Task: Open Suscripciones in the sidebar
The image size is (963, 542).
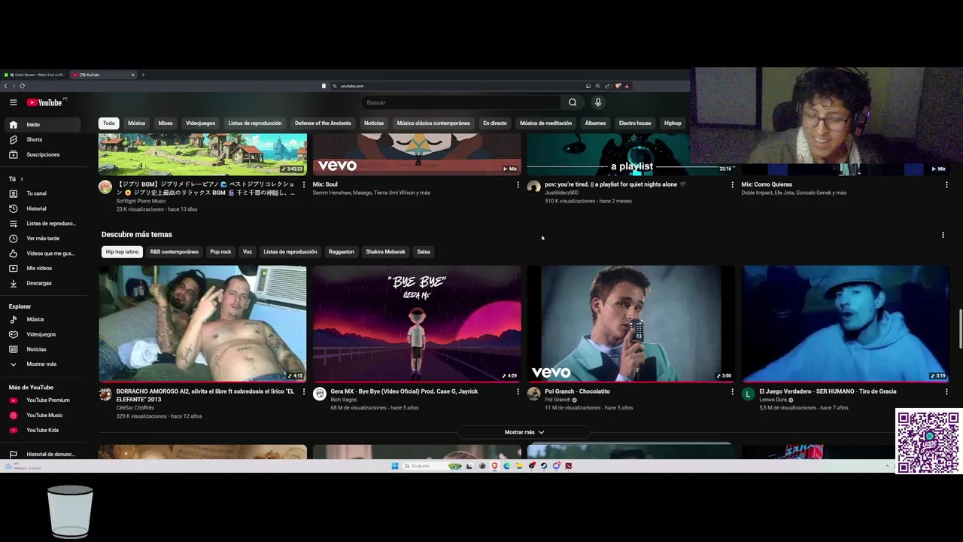Action: coord(44,154)
